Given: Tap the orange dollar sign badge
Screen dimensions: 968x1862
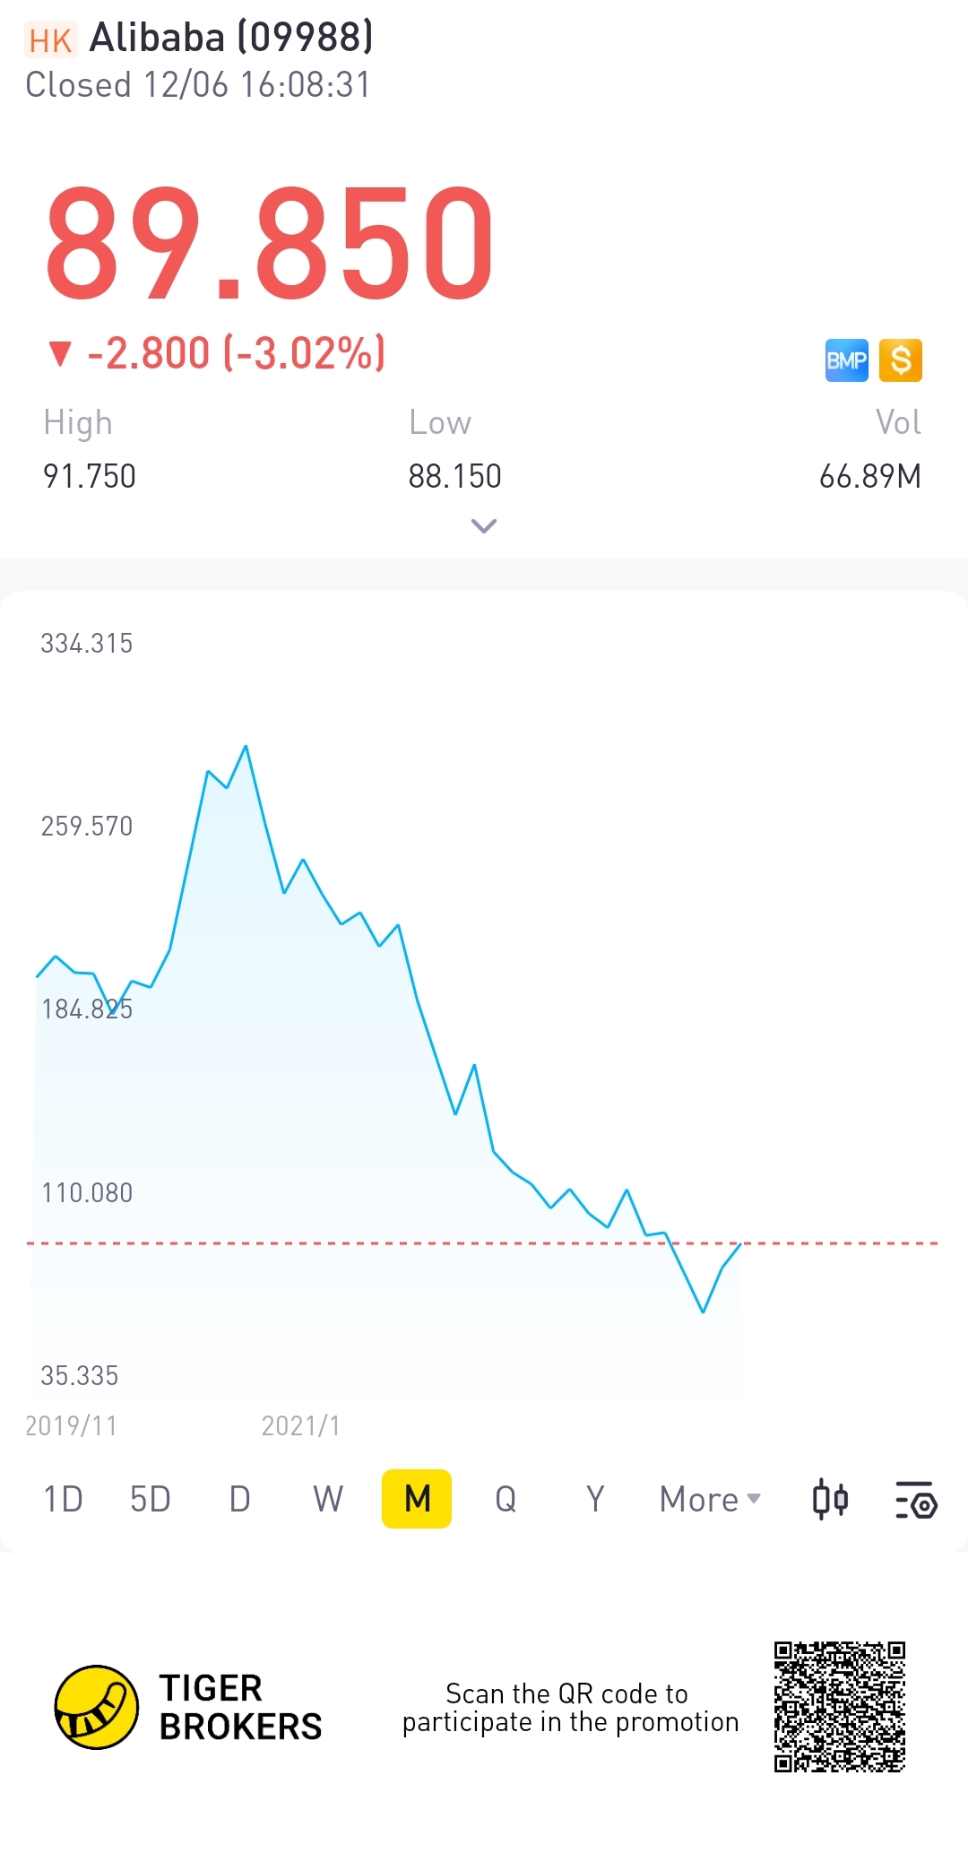Looking at the screenshot, I should 901,360.
